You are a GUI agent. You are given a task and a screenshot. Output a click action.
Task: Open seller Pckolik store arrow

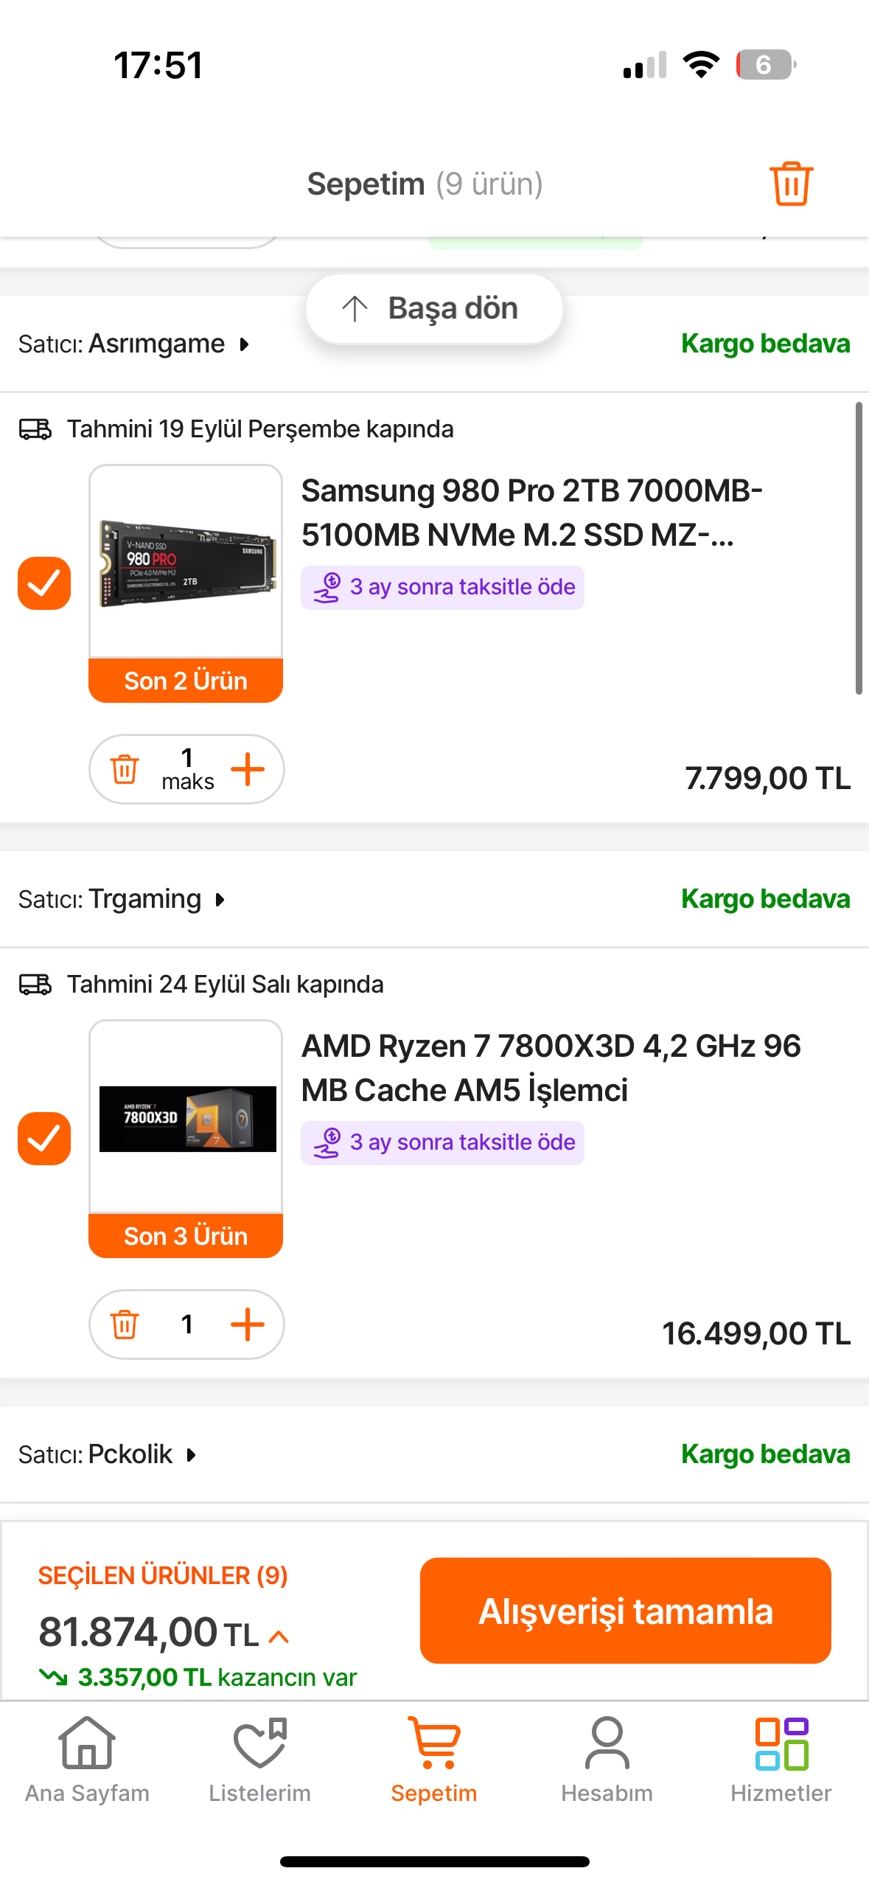pos(192,1455)
